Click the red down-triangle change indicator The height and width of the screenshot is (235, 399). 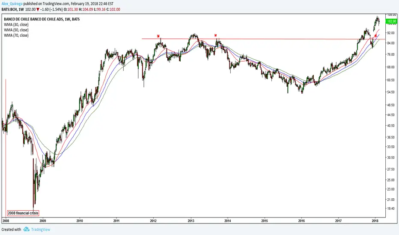point(38,9)
